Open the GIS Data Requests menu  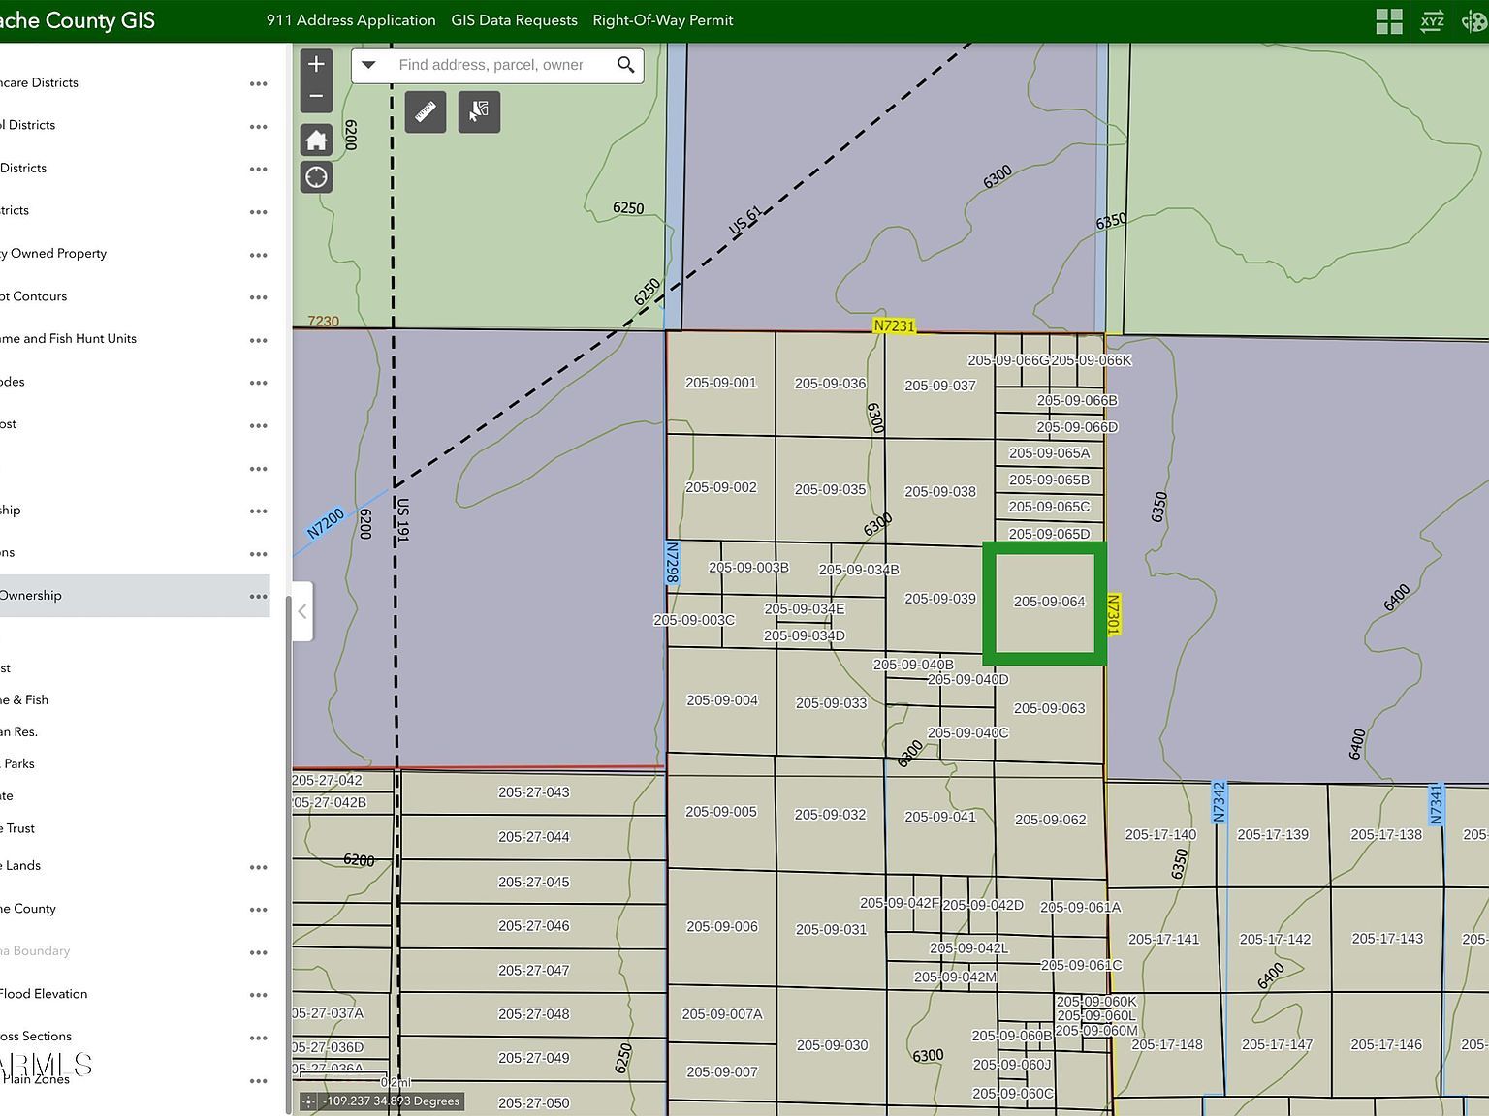513,19
